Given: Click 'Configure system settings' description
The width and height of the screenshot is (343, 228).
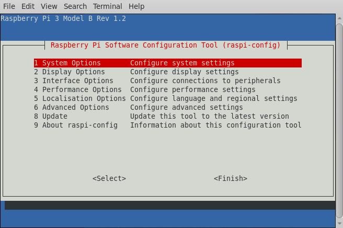Looking at the screenshot, I should [182, 63].
